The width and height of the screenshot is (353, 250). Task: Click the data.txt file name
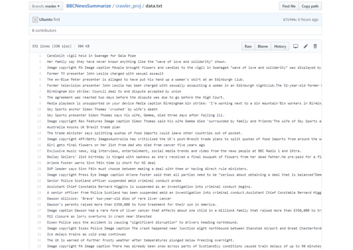point(154,6)
